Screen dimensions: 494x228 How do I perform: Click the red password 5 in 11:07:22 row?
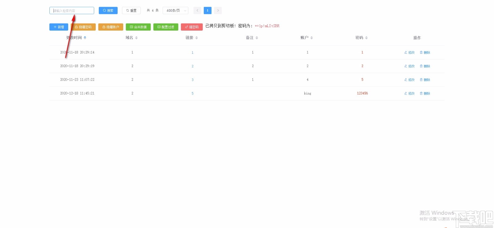362,80
